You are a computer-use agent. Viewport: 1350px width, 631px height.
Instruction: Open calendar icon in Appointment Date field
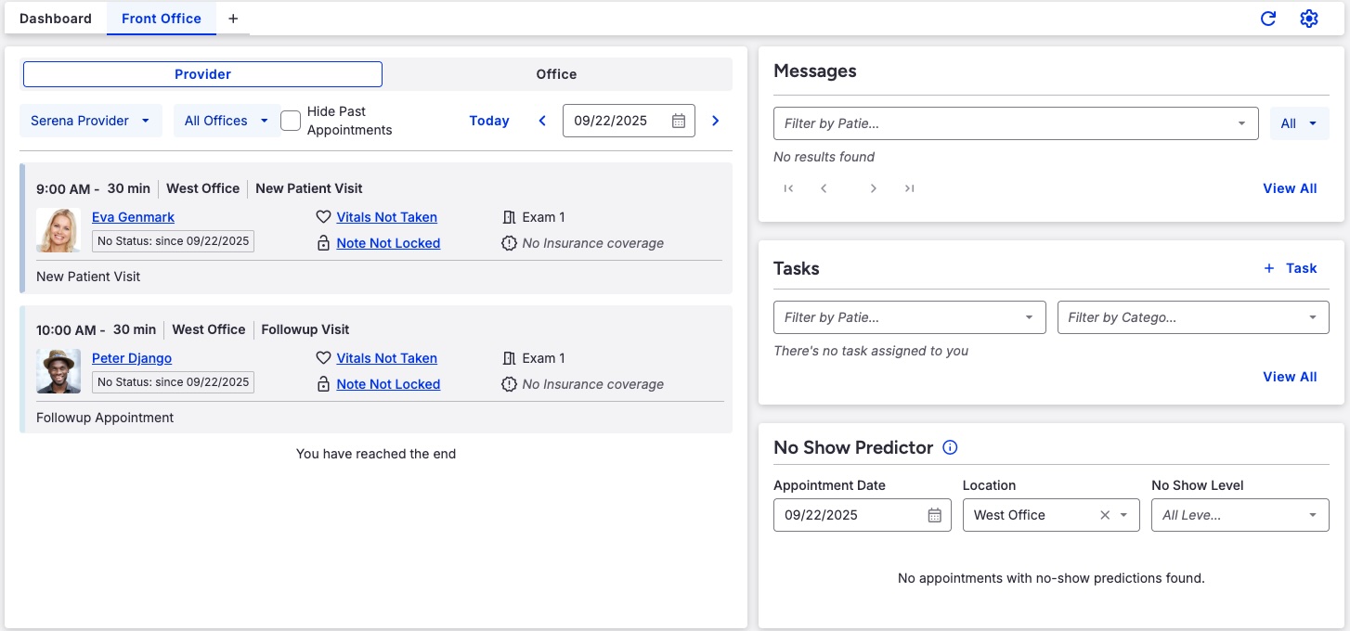[x=935, y=515]
